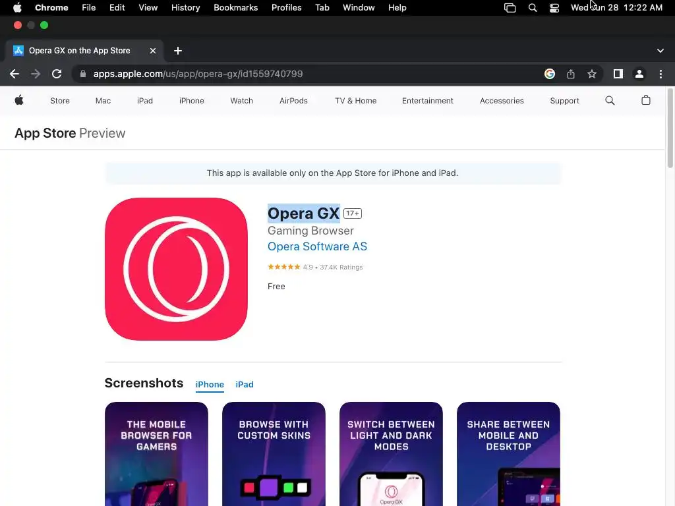This screenshot has height=506, width=675.
Task: Open the Tab menu
Action: 322,8
